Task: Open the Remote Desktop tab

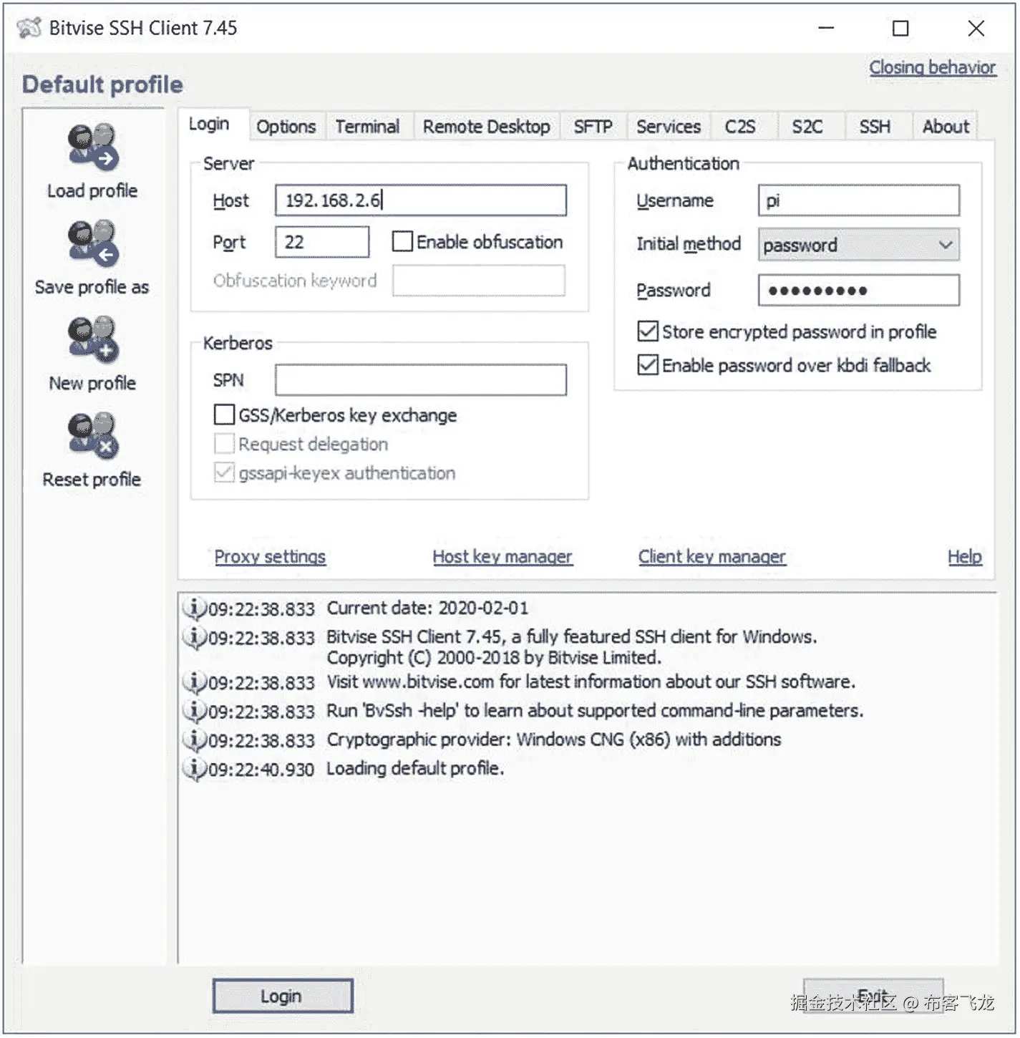Action: click(x=487, y=126)
